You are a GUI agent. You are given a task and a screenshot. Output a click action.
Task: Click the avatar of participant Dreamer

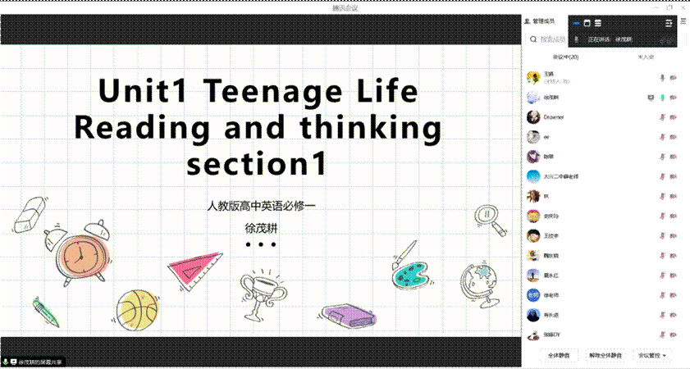click(533, 117)
